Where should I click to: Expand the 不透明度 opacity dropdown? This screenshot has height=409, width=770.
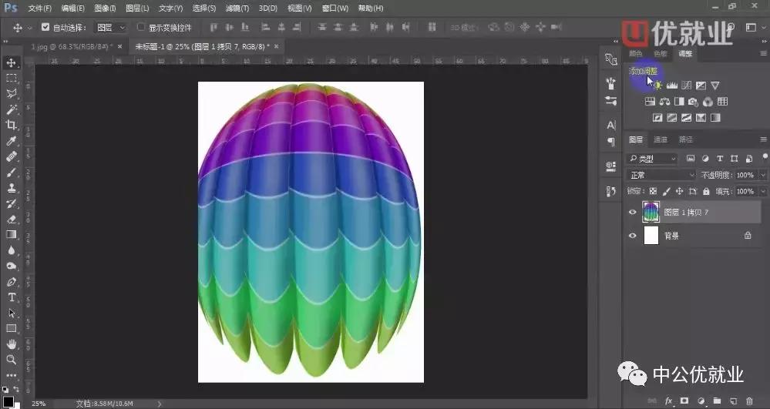pyautogui.click(x=763, y=175)
